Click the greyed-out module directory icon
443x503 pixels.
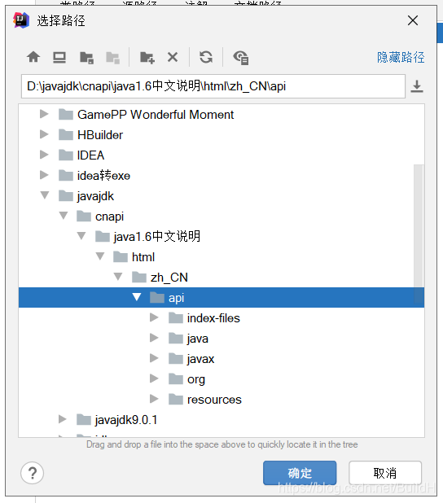click(112, 58)
